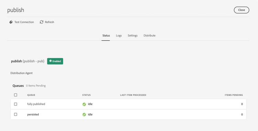Check the persisted queue checkbox
The image size is (258, 131).
[15, 114]
